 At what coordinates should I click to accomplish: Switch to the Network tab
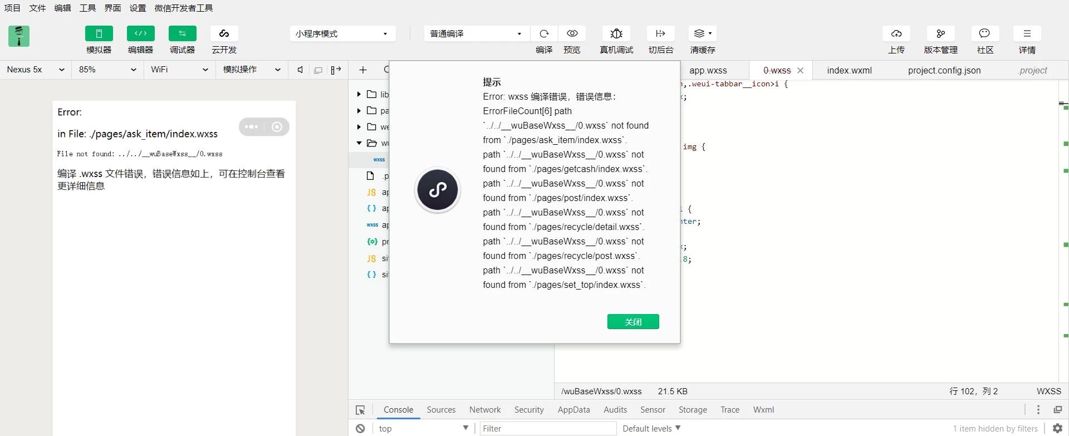[484, 410]
